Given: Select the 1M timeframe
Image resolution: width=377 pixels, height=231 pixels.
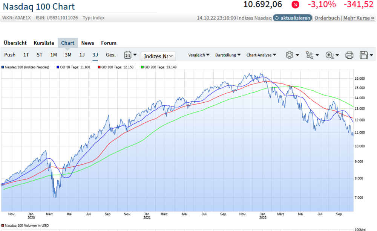Looking at the screenshot, I should [54, 55].
